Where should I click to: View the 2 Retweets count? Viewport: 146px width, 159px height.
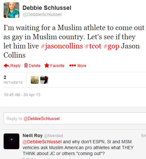13,80
